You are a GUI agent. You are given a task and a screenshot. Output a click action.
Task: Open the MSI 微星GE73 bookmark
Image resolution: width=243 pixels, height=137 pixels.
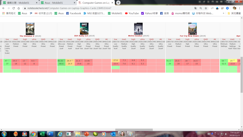[x=94, y=13]
